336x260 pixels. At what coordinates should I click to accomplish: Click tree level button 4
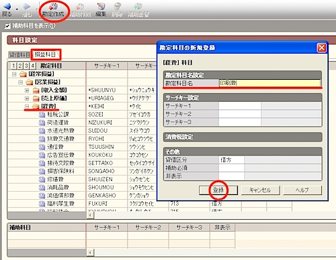[33, 66]
